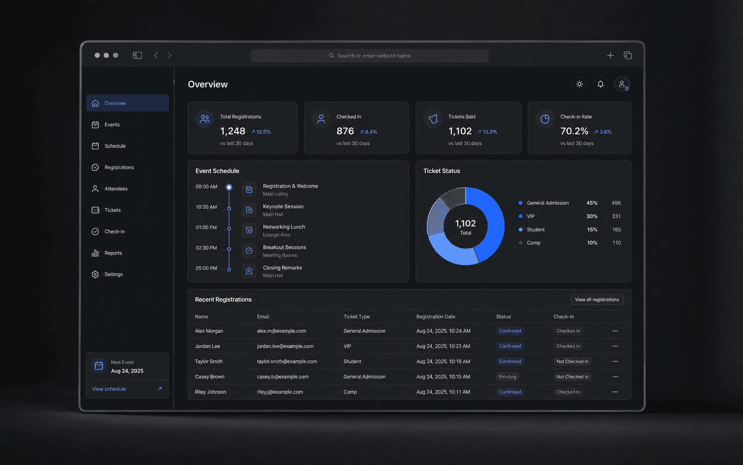Open notifications bell

(601, 84)
